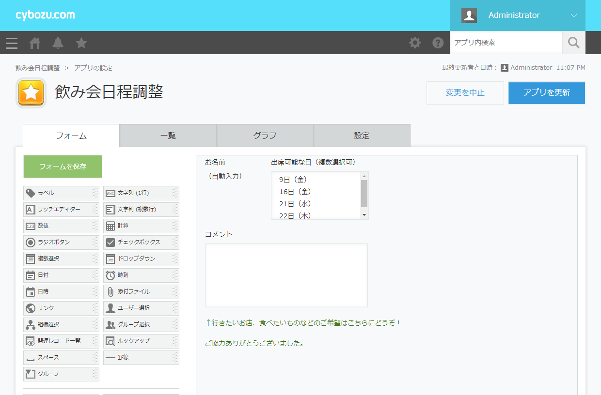601x395 pixels.
Task: Click the settings gear icon
Action: coord(415,43)
